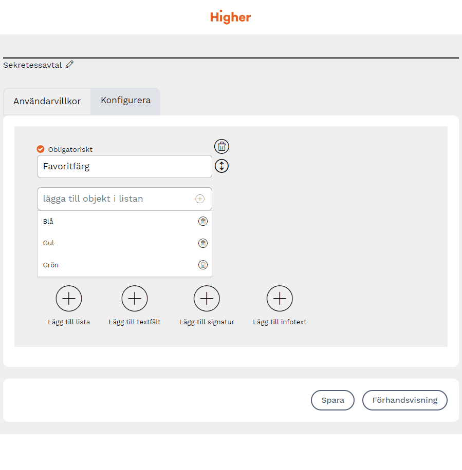This screenshot has height=470, width=462.
Task: Remove the Grön list item
Action: 203,265
